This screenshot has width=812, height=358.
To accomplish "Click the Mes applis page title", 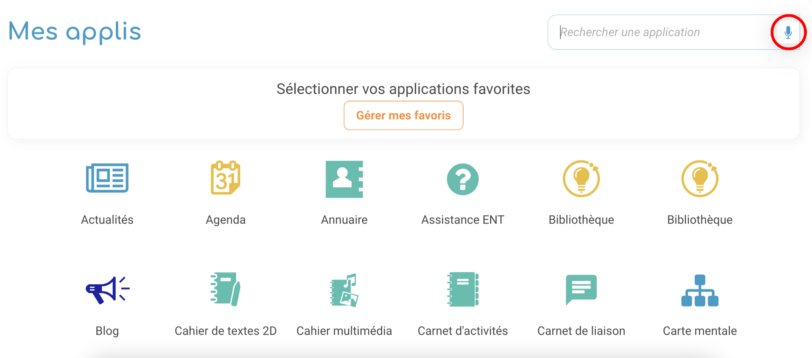I will 75,31.
